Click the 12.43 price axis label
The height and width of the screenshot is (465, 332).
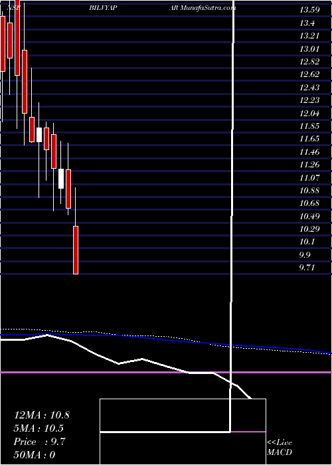(309, 87)
